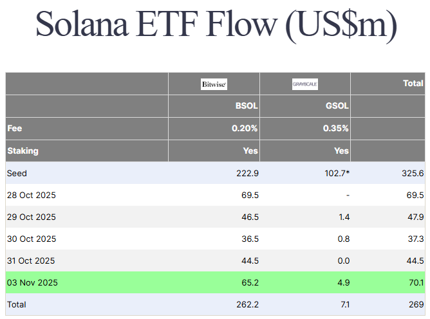Click the Bitwise logo in table header

point(214,84)
